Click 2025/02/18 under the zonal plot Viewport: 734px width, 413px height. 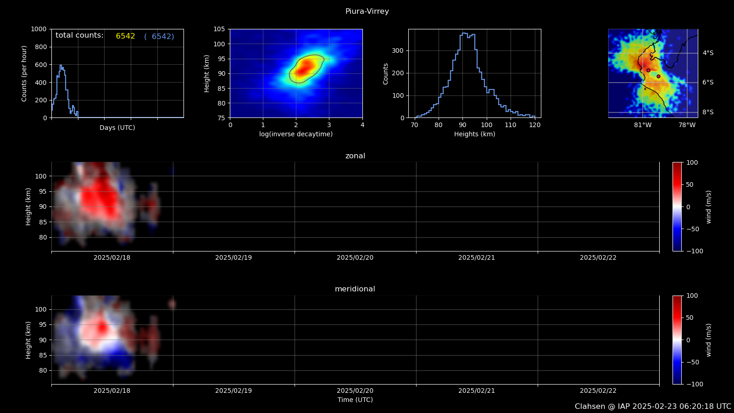tap(112, 258)
